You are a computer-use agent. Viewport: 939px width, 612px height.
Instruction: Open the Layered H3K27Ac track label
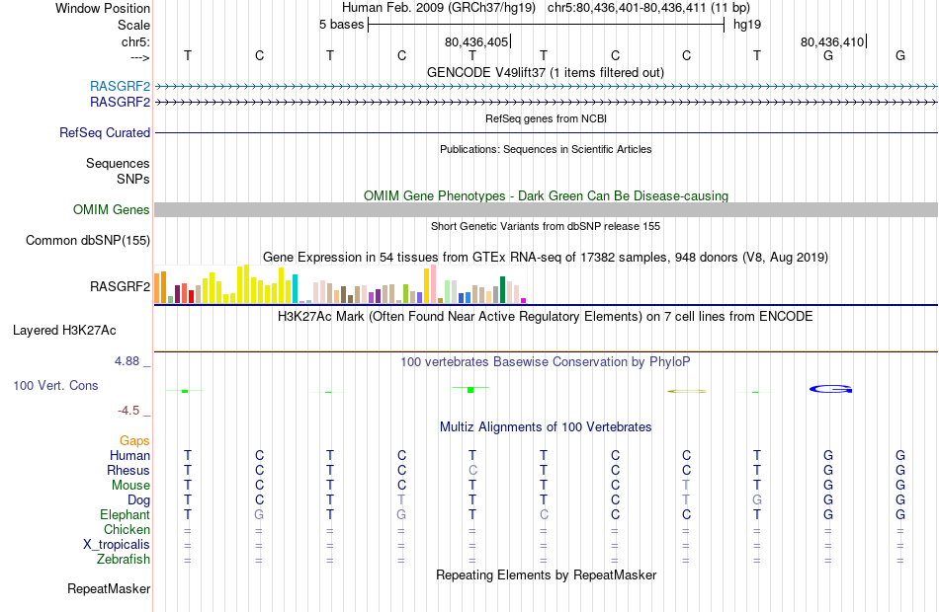[x=64, y=331]
